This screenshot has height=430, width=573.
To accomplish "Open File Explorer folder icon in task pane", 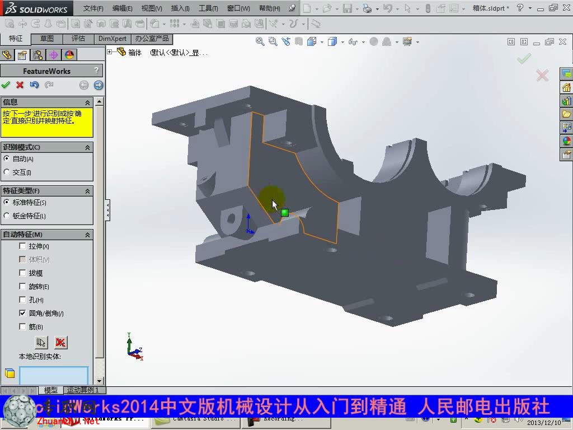I will [566, 114].
